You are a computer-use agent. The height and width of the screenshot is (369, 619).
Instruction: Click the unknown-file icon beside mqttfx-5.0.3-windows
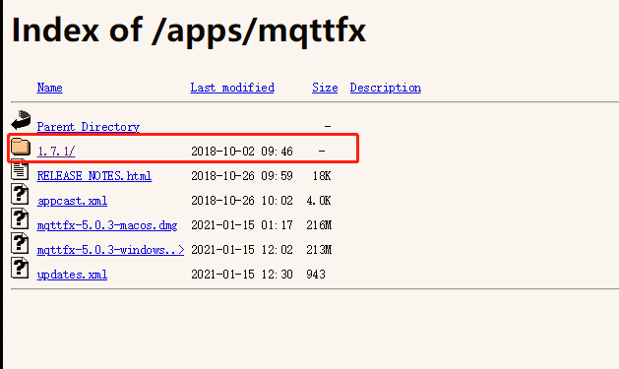tap(20, 243)
